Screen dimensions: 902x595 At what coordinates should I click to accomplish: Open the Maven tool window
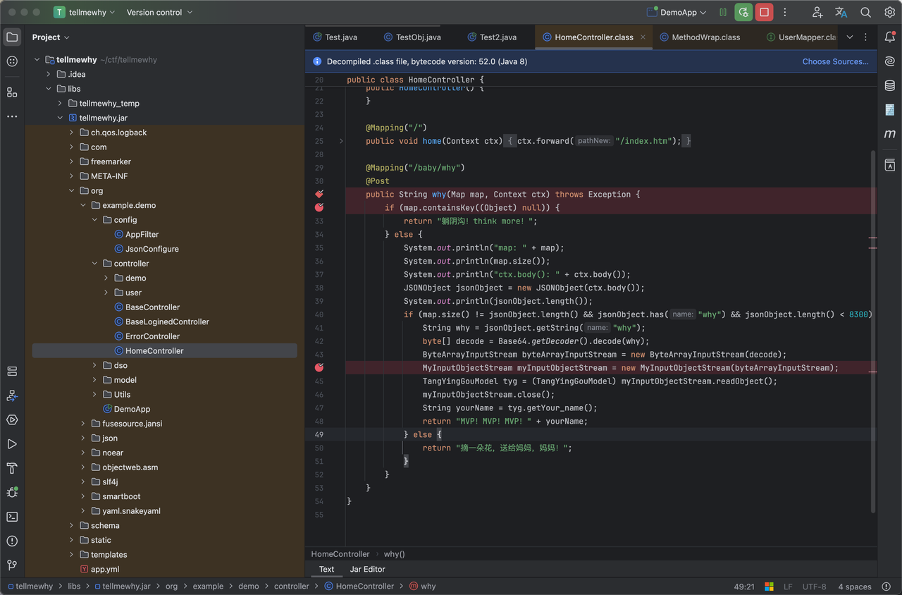click(890, 134)
